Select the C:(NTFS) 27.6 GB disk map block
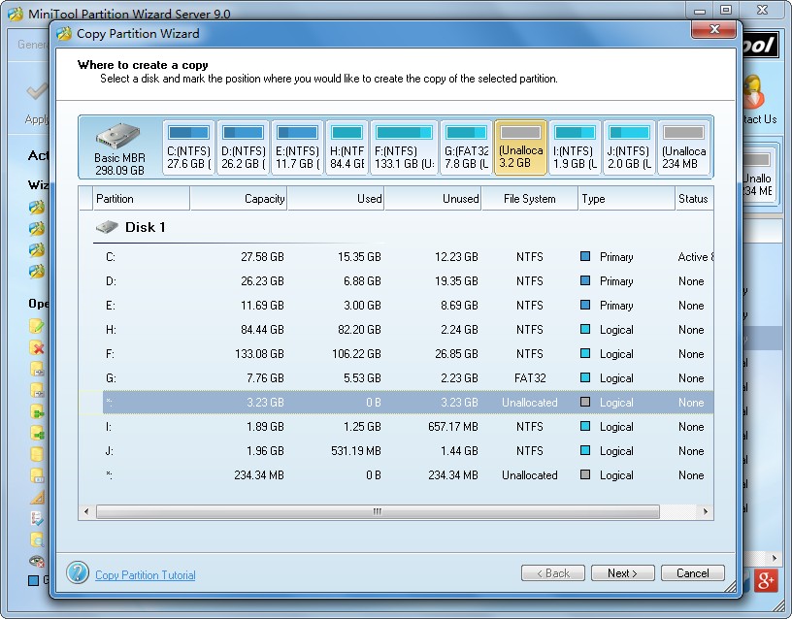 [x=188, y=147]
